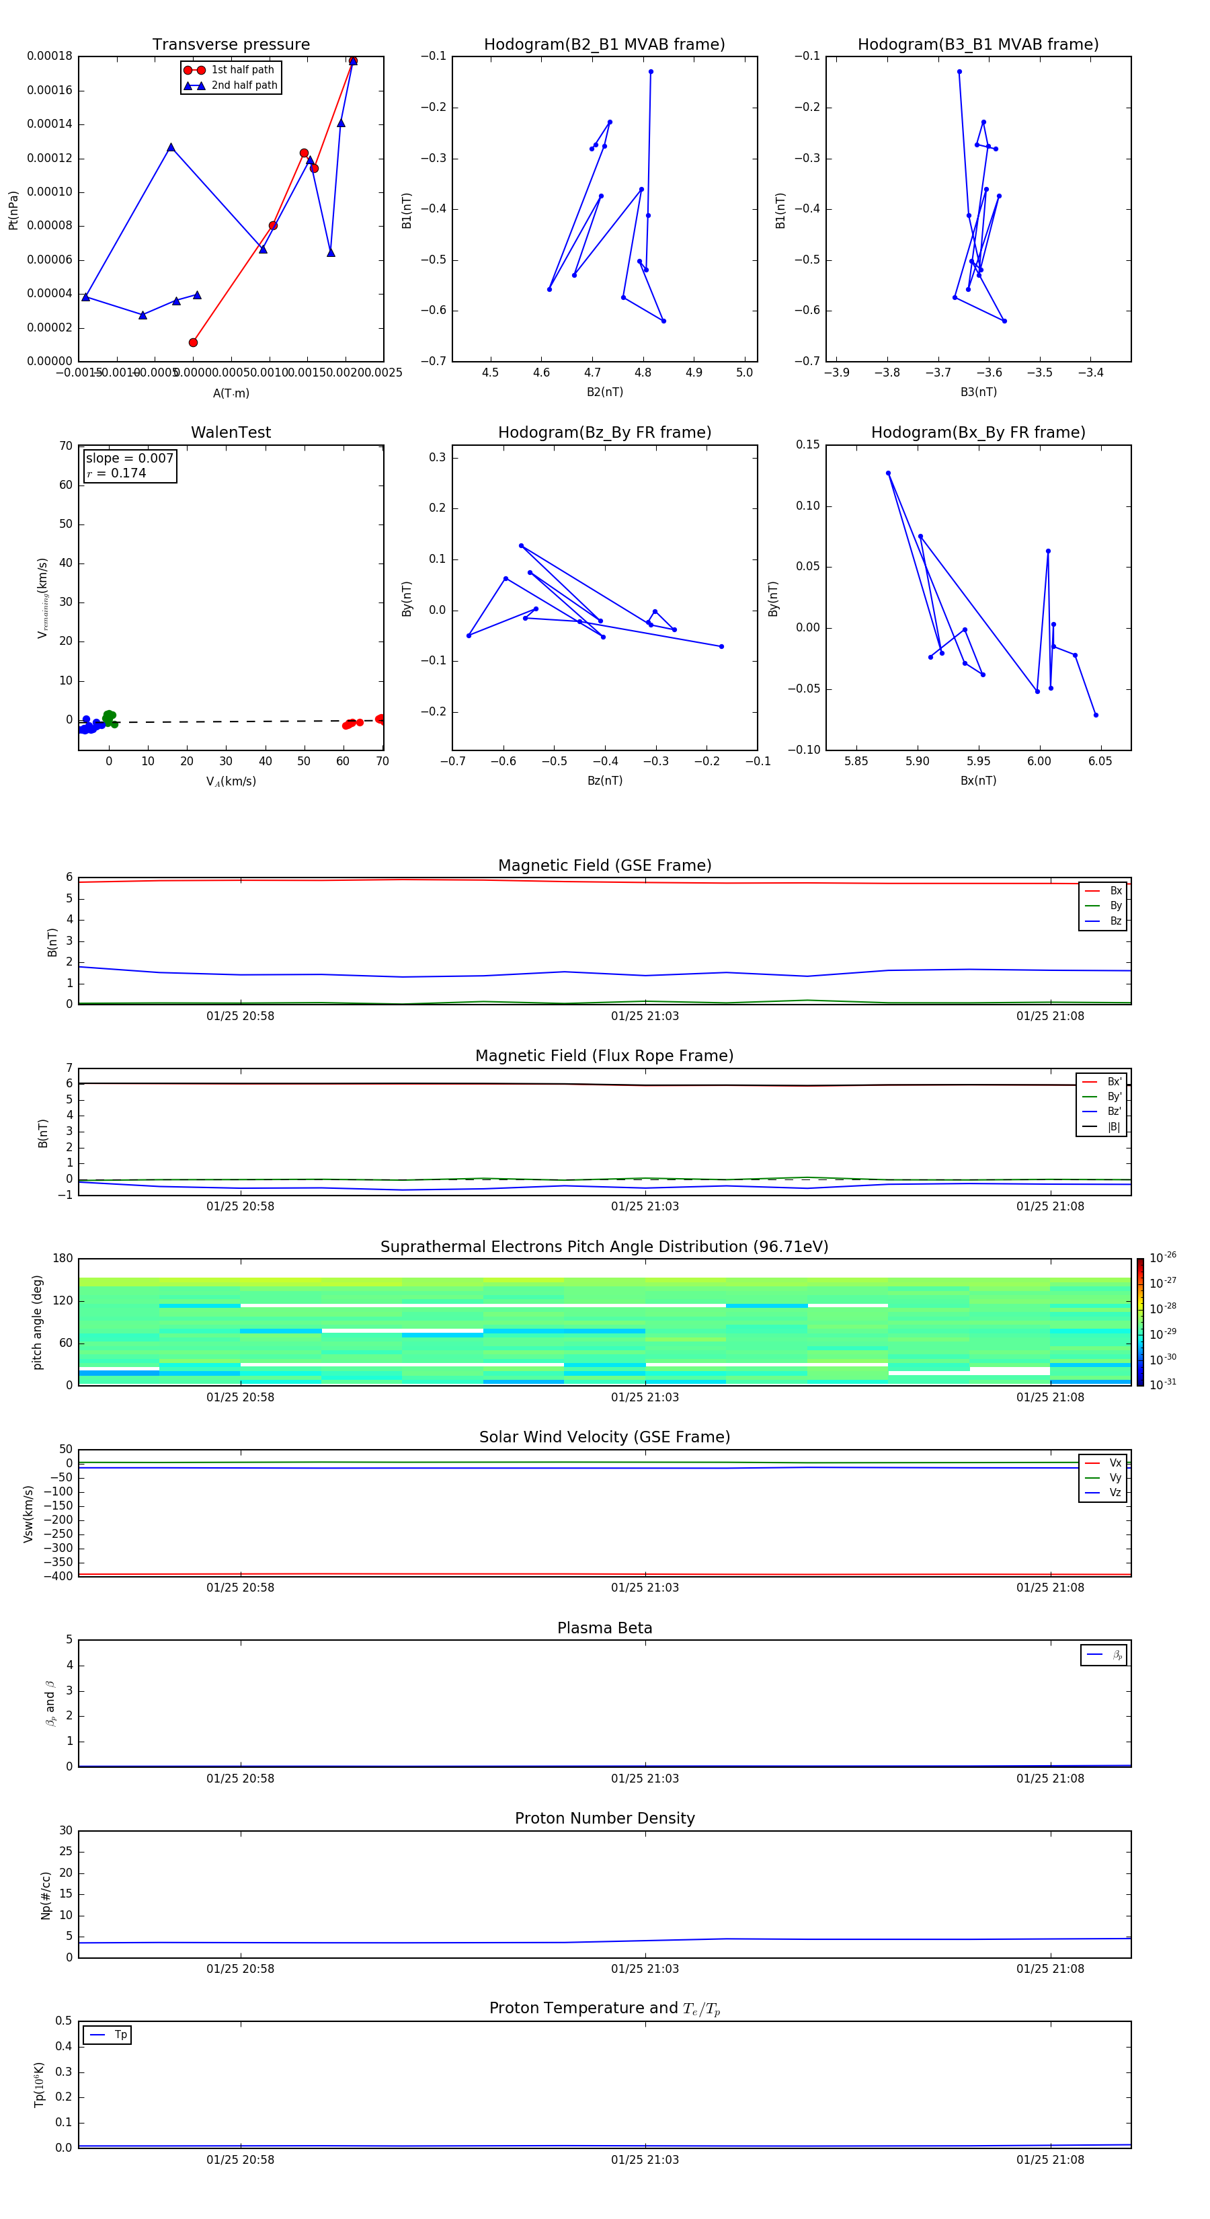Click the "Vsw(km/s)" y-axis label
The image size is (1210, 2219).
28,1514
